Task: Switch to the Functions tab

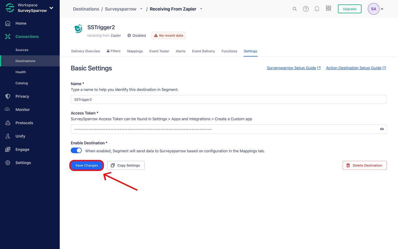Action: coord(229,51)
